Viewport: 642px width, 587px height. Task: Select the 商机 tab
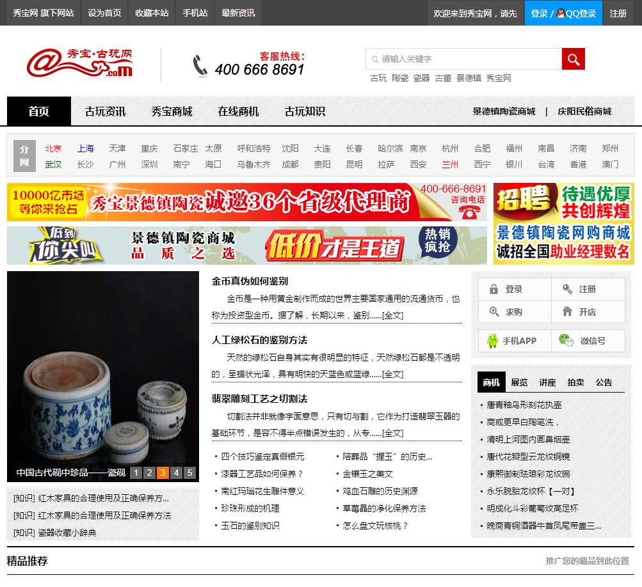[492, 382]
